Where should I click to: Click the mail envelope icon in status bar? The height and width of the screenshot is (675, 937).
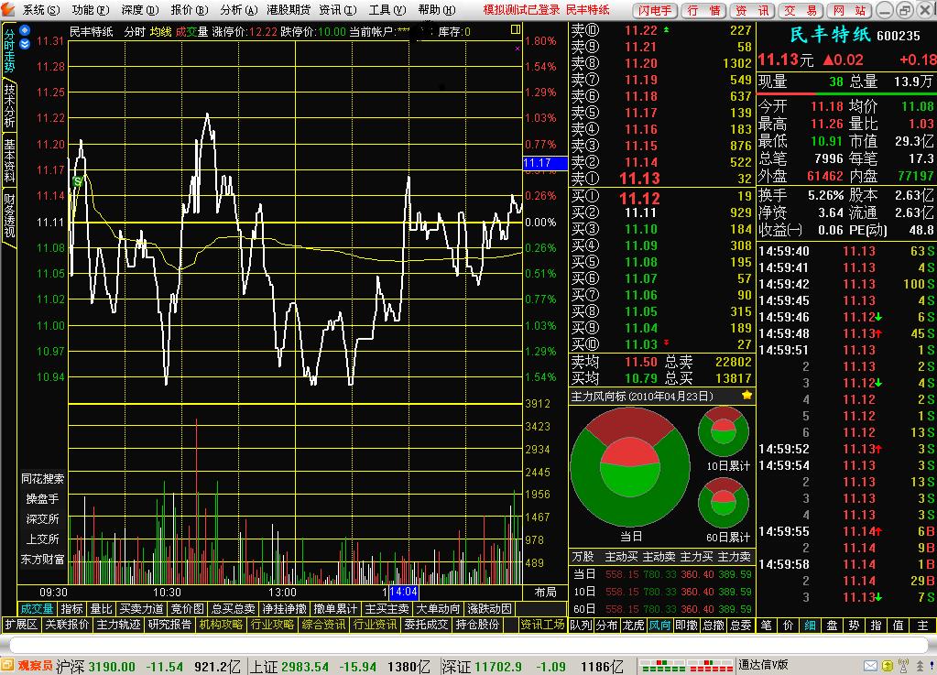click(871, 666)
